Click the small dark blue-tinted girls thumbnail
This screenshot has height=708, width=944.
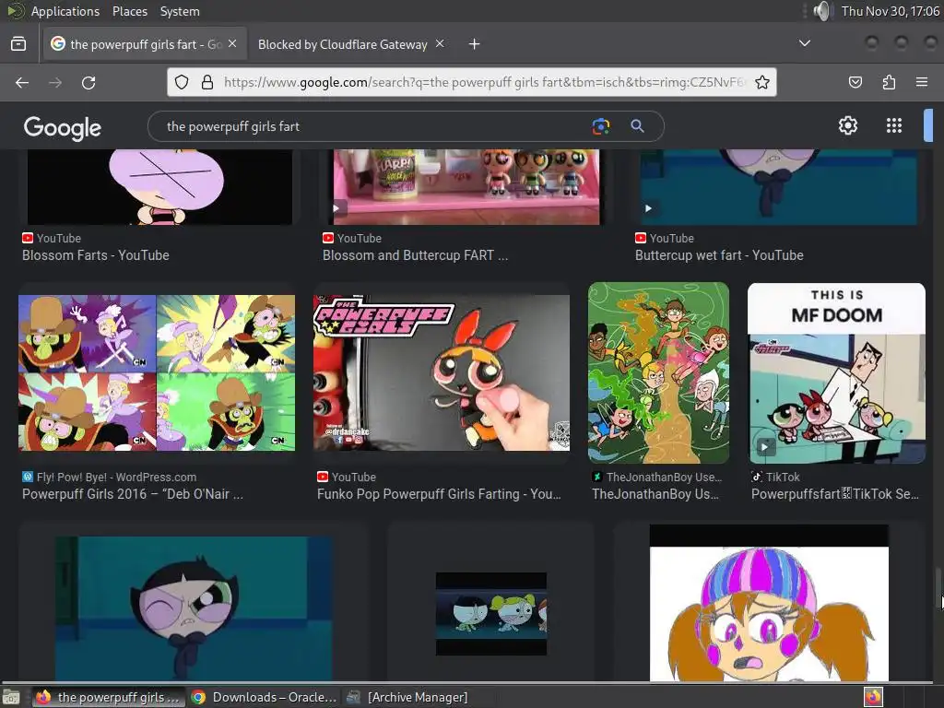pyautogui.click(x=491, y=613)
